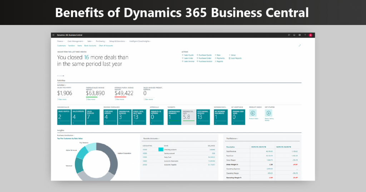Open the app launcher waffle icon

pos(54,35)
